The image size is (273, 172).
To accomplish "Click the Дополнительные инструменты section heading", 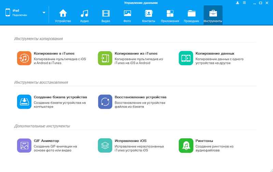I will 42,126.
